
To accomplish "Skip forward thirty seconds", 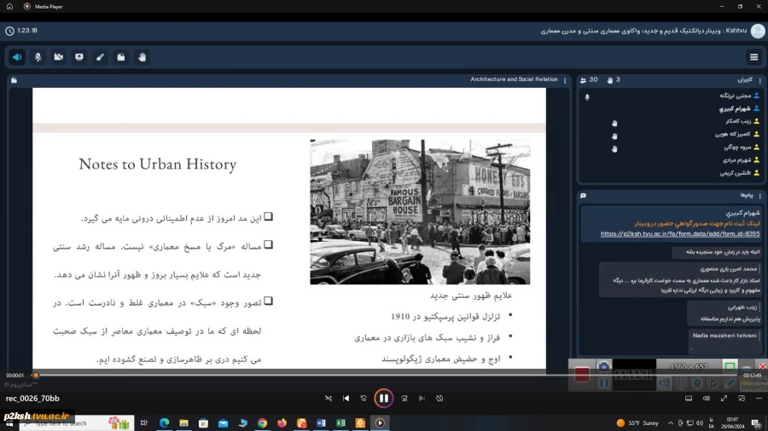I will tap(404, 399).
